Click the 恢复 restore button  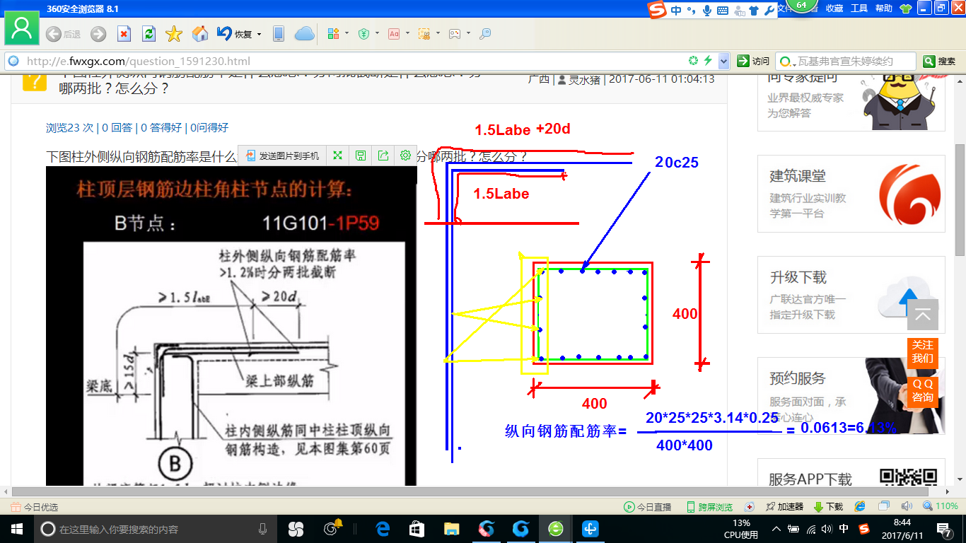tap(234, 34)
